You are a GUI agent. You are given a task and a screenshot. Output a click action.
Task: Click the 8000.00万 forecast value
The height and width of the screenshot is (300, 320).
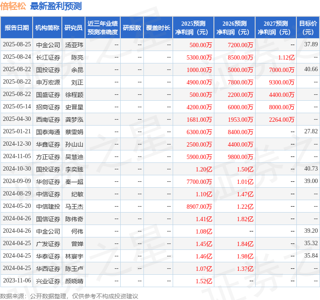282,107
